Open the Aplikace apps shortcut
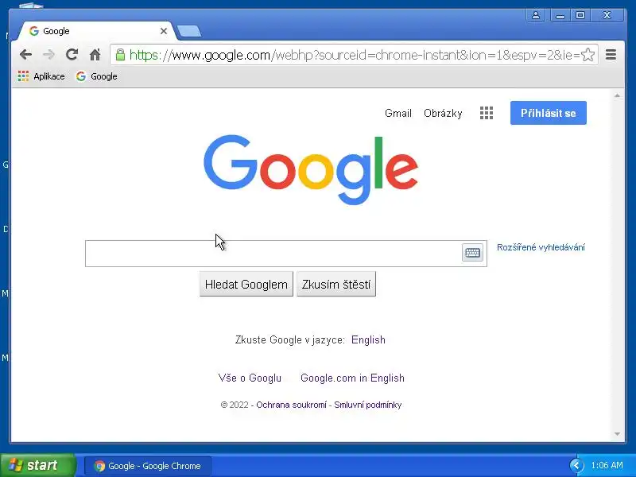 [41, 76]
